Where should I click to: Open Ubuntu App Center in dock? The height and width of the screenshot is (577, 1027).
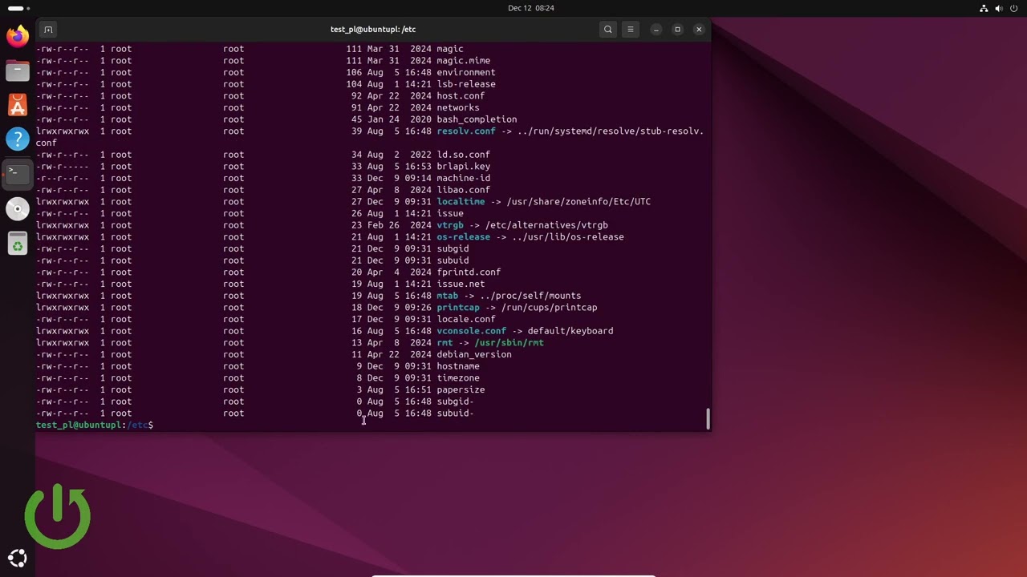coord(18,105)
